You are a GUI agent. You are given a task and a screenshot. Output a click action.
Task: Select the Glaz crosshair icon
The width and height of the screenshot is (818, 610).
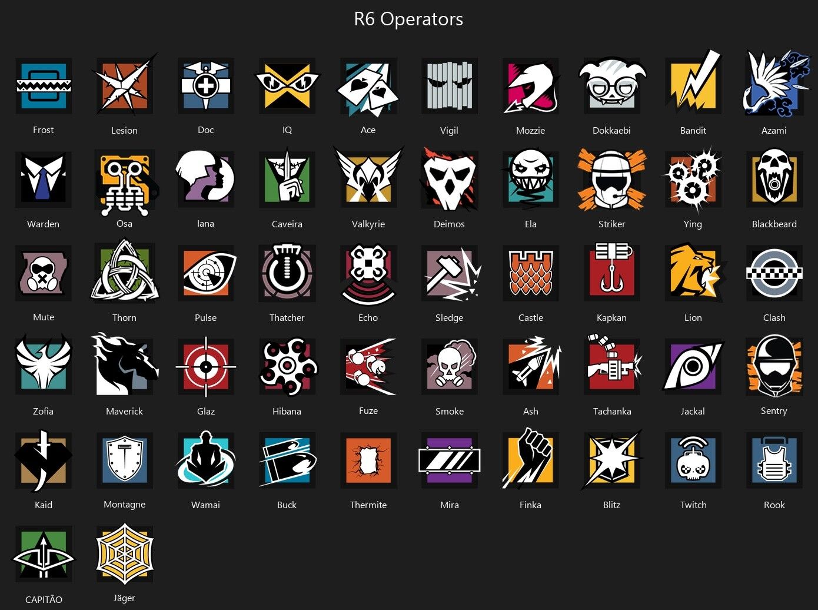[x=206, y=367]
